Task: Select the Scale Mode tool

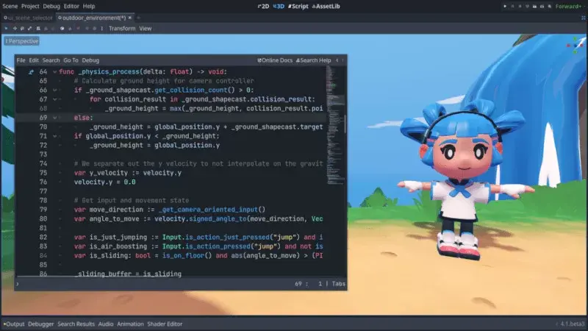Action: (30, 29)
